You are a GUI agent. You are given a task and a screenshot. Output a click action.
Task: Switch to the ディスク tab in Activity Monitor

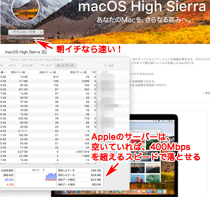click(46, 65)
